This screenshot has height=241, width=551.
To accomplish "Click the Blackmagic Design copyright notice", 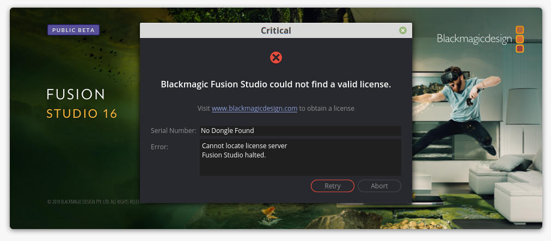I will 94,202.
